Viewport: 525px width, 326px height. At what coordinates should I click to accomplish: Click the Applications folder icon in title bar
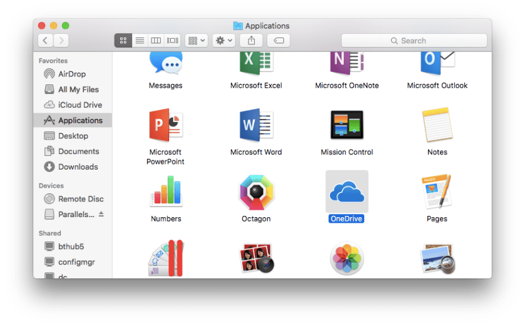[238, 26]
